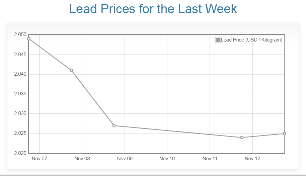
Task: Click the 2.020 y-axis label
Action: coord(20,154)
